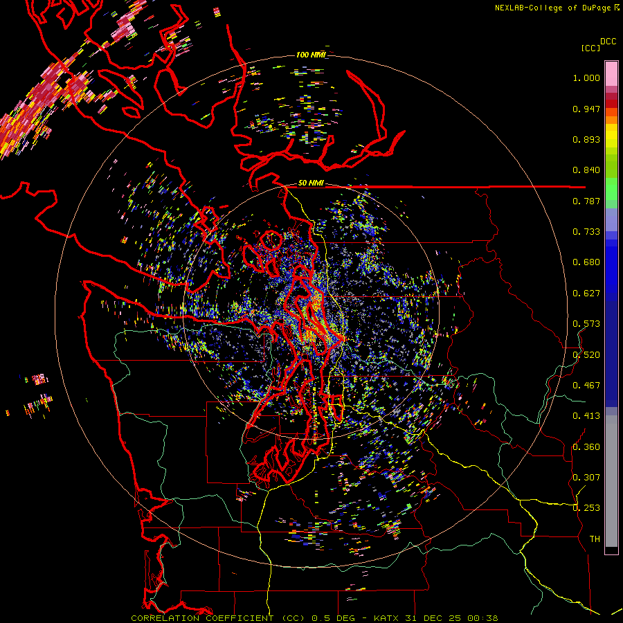Click the 0.840 scale value
This screenshot has width=623, height=623.
pos(586,170)
